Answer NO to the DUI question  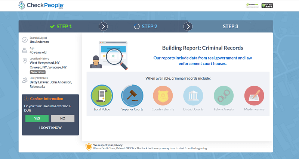point(62,118)
